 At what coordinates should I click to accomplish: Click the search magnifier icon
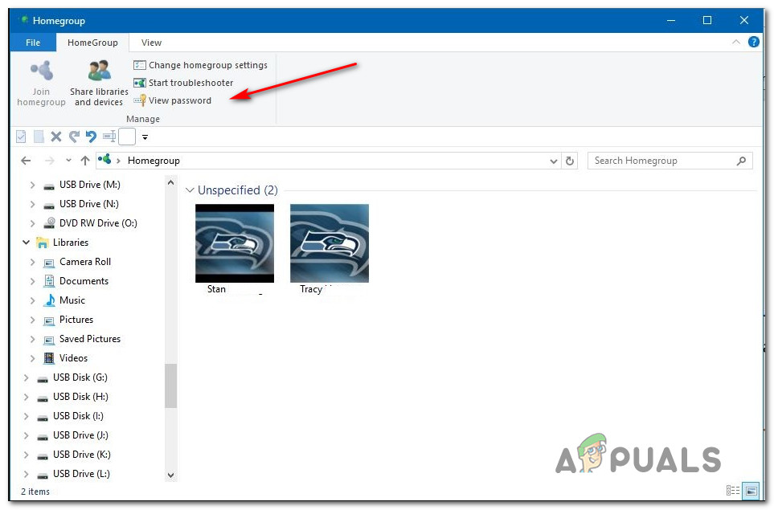click(x=741, y=161)
